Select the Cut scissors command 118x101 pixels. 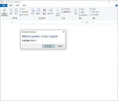click(22, 9)
